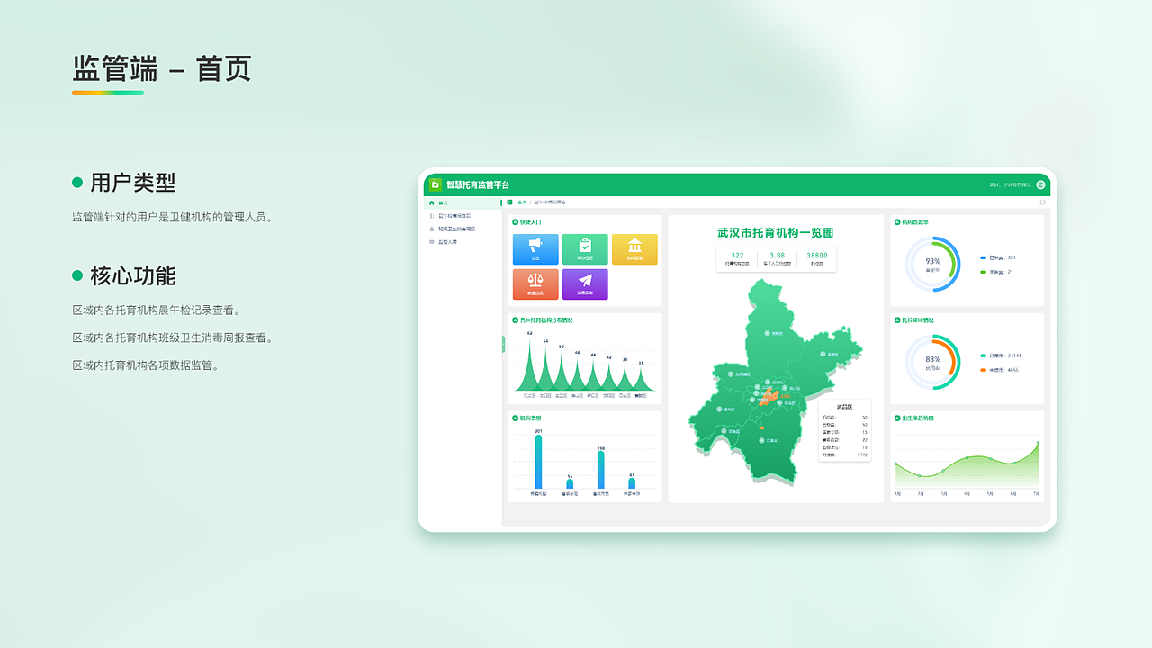Click the birth rate trend header icon
The width and height of the screenshot is (1152, 648).
coord(897,418)
